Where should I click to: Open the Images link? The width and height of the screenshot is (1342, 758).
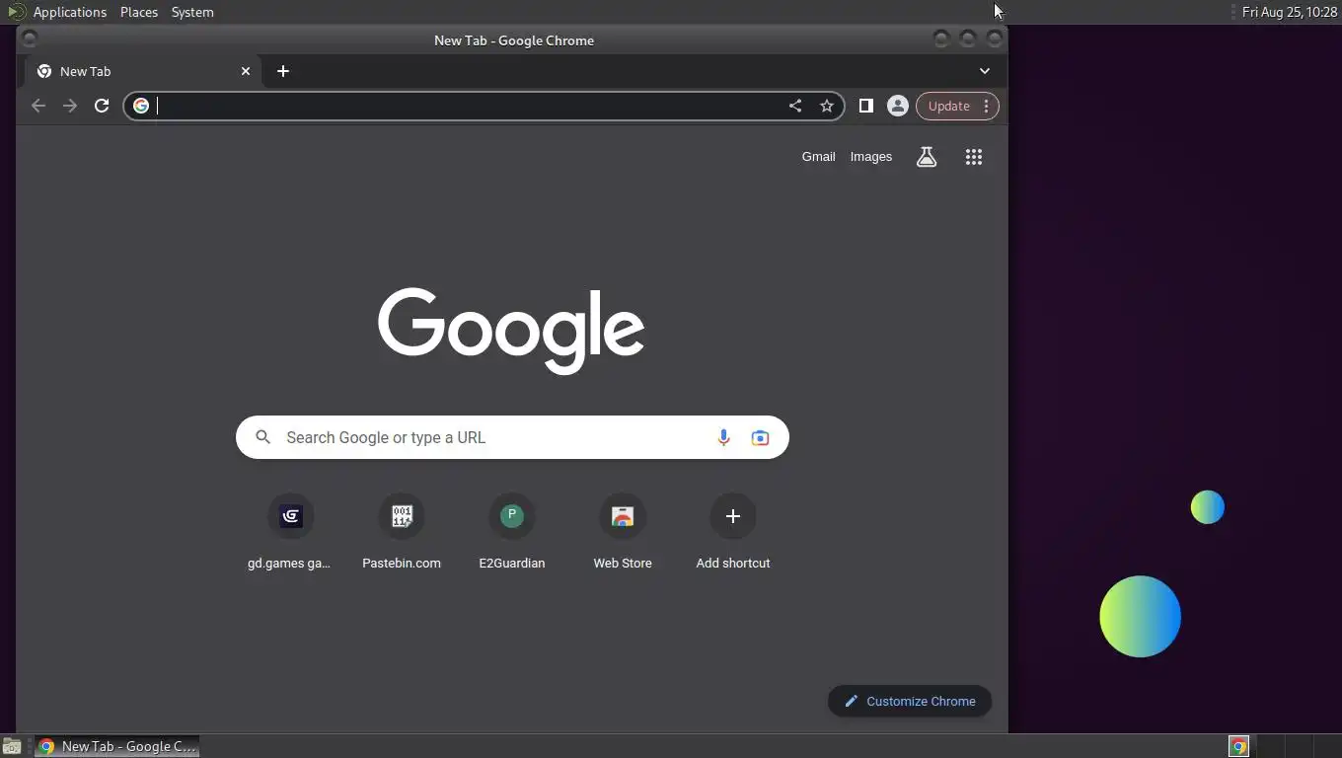871,157
